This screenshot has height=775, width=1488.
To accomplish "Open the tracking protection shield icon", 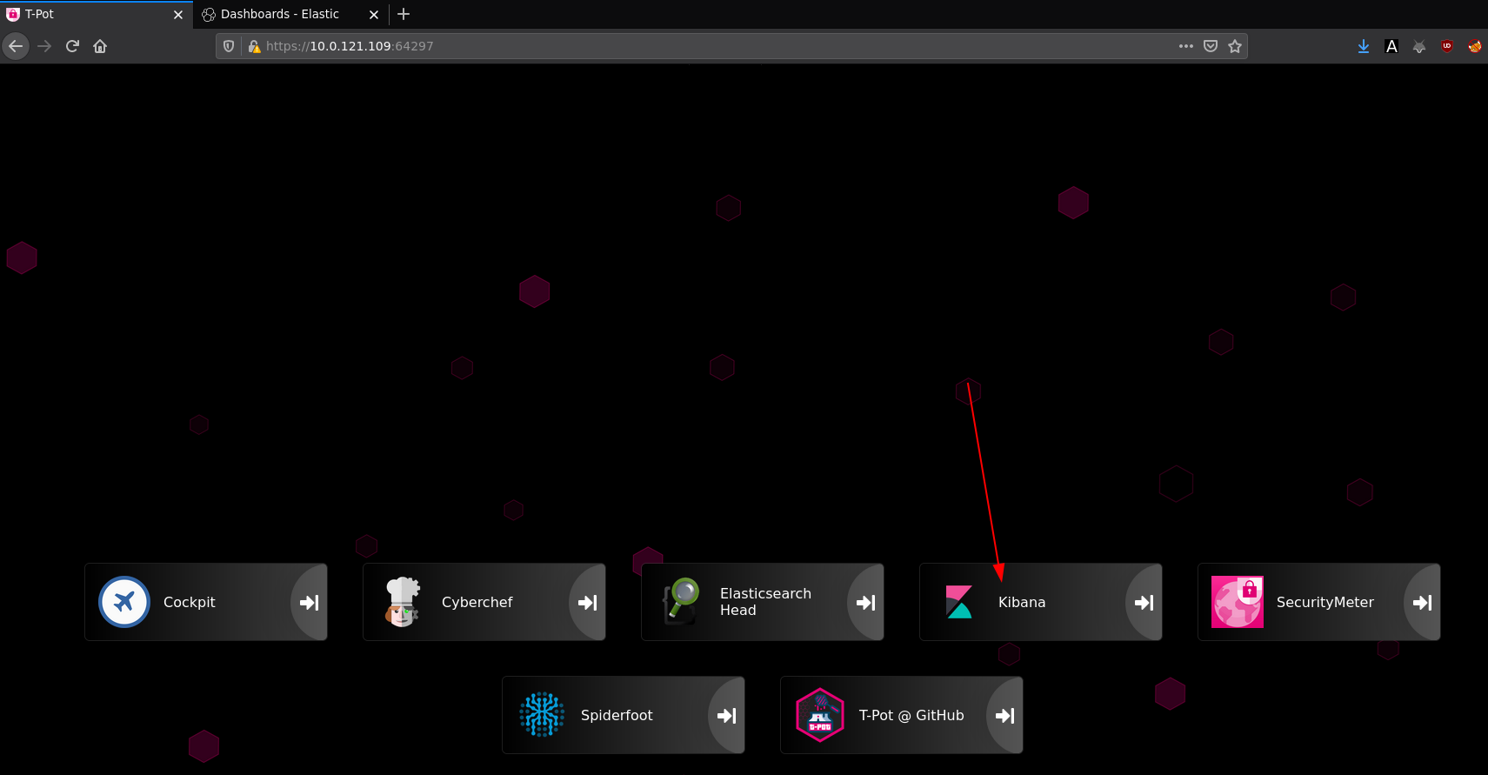I will pos(229,46).
